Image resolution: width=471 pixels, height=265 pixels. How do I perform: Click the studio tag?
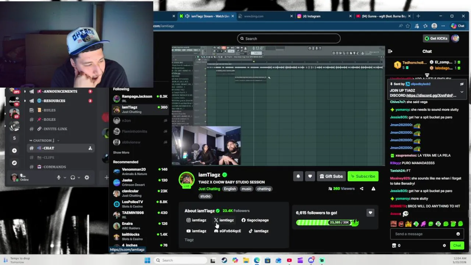[205, 196]
